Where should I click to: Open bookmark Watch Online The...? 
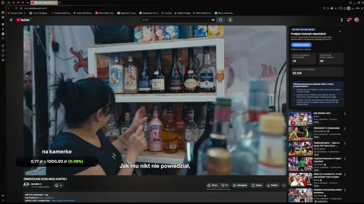[105, 13]
